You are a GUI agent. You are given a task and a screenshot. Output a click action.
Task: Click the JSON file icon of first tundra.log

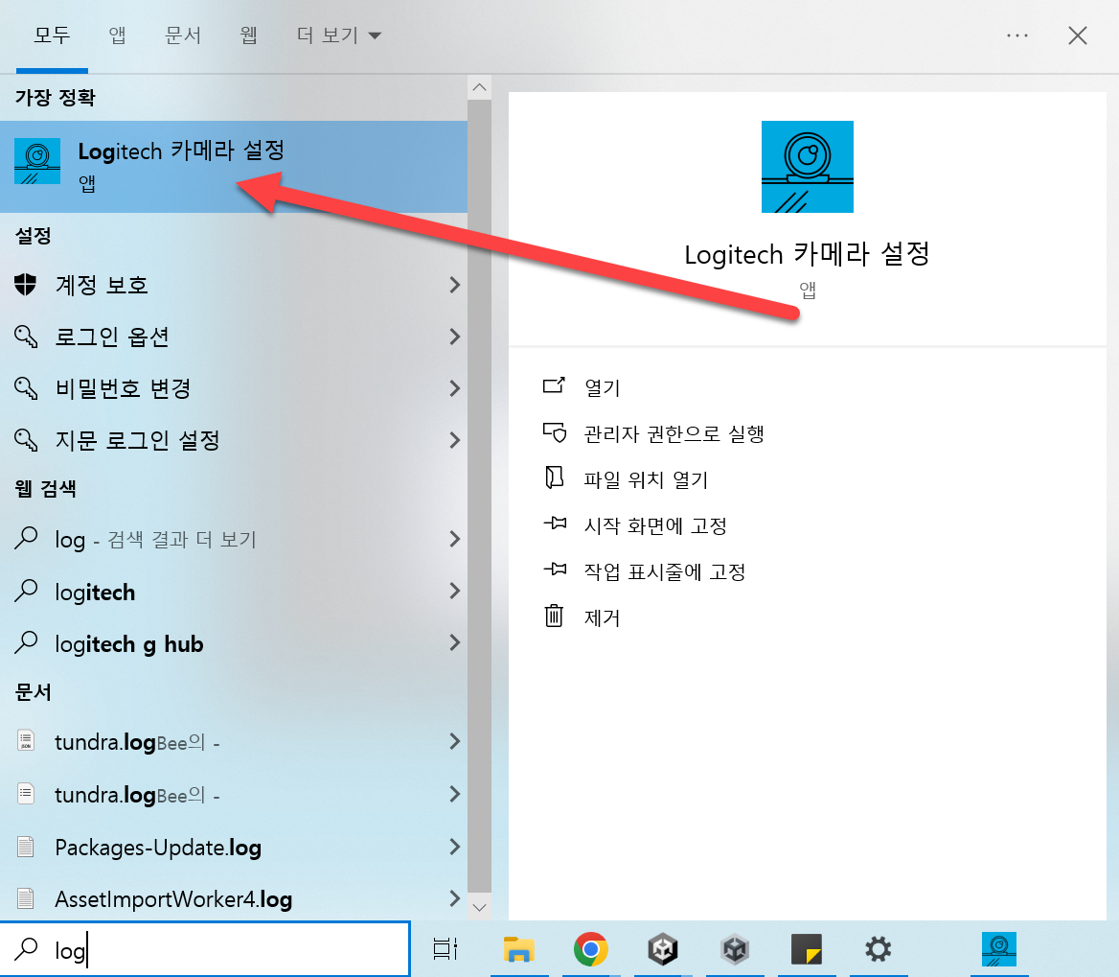[26, 741]
